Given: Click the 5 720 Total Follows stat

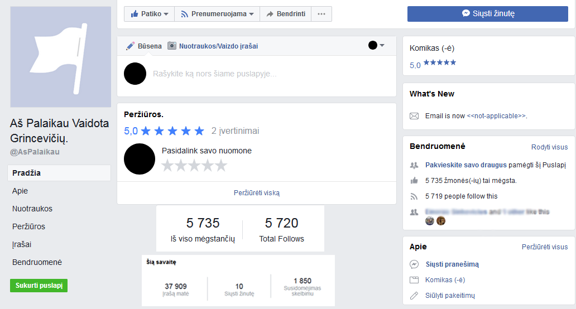Looking at the screenshot, I should point(281,229).
